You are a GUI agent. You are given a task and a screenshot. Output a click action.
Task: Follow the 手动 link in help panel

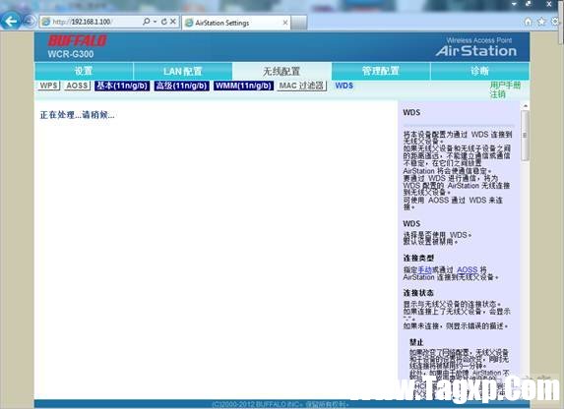pos(425,269)
